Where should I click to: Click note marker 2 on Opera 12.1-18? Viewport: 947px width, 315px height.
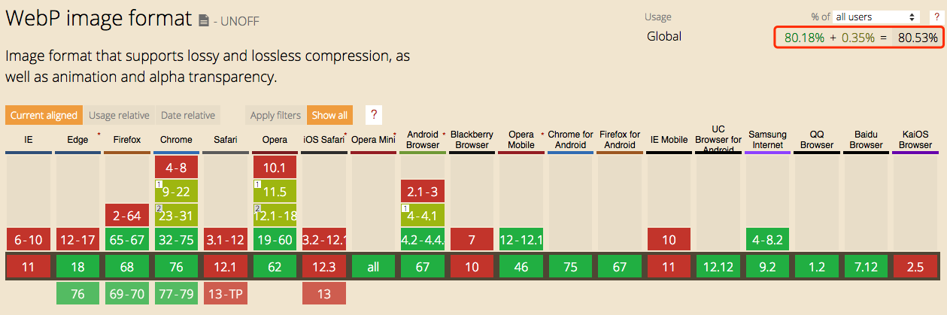point(257,208)
